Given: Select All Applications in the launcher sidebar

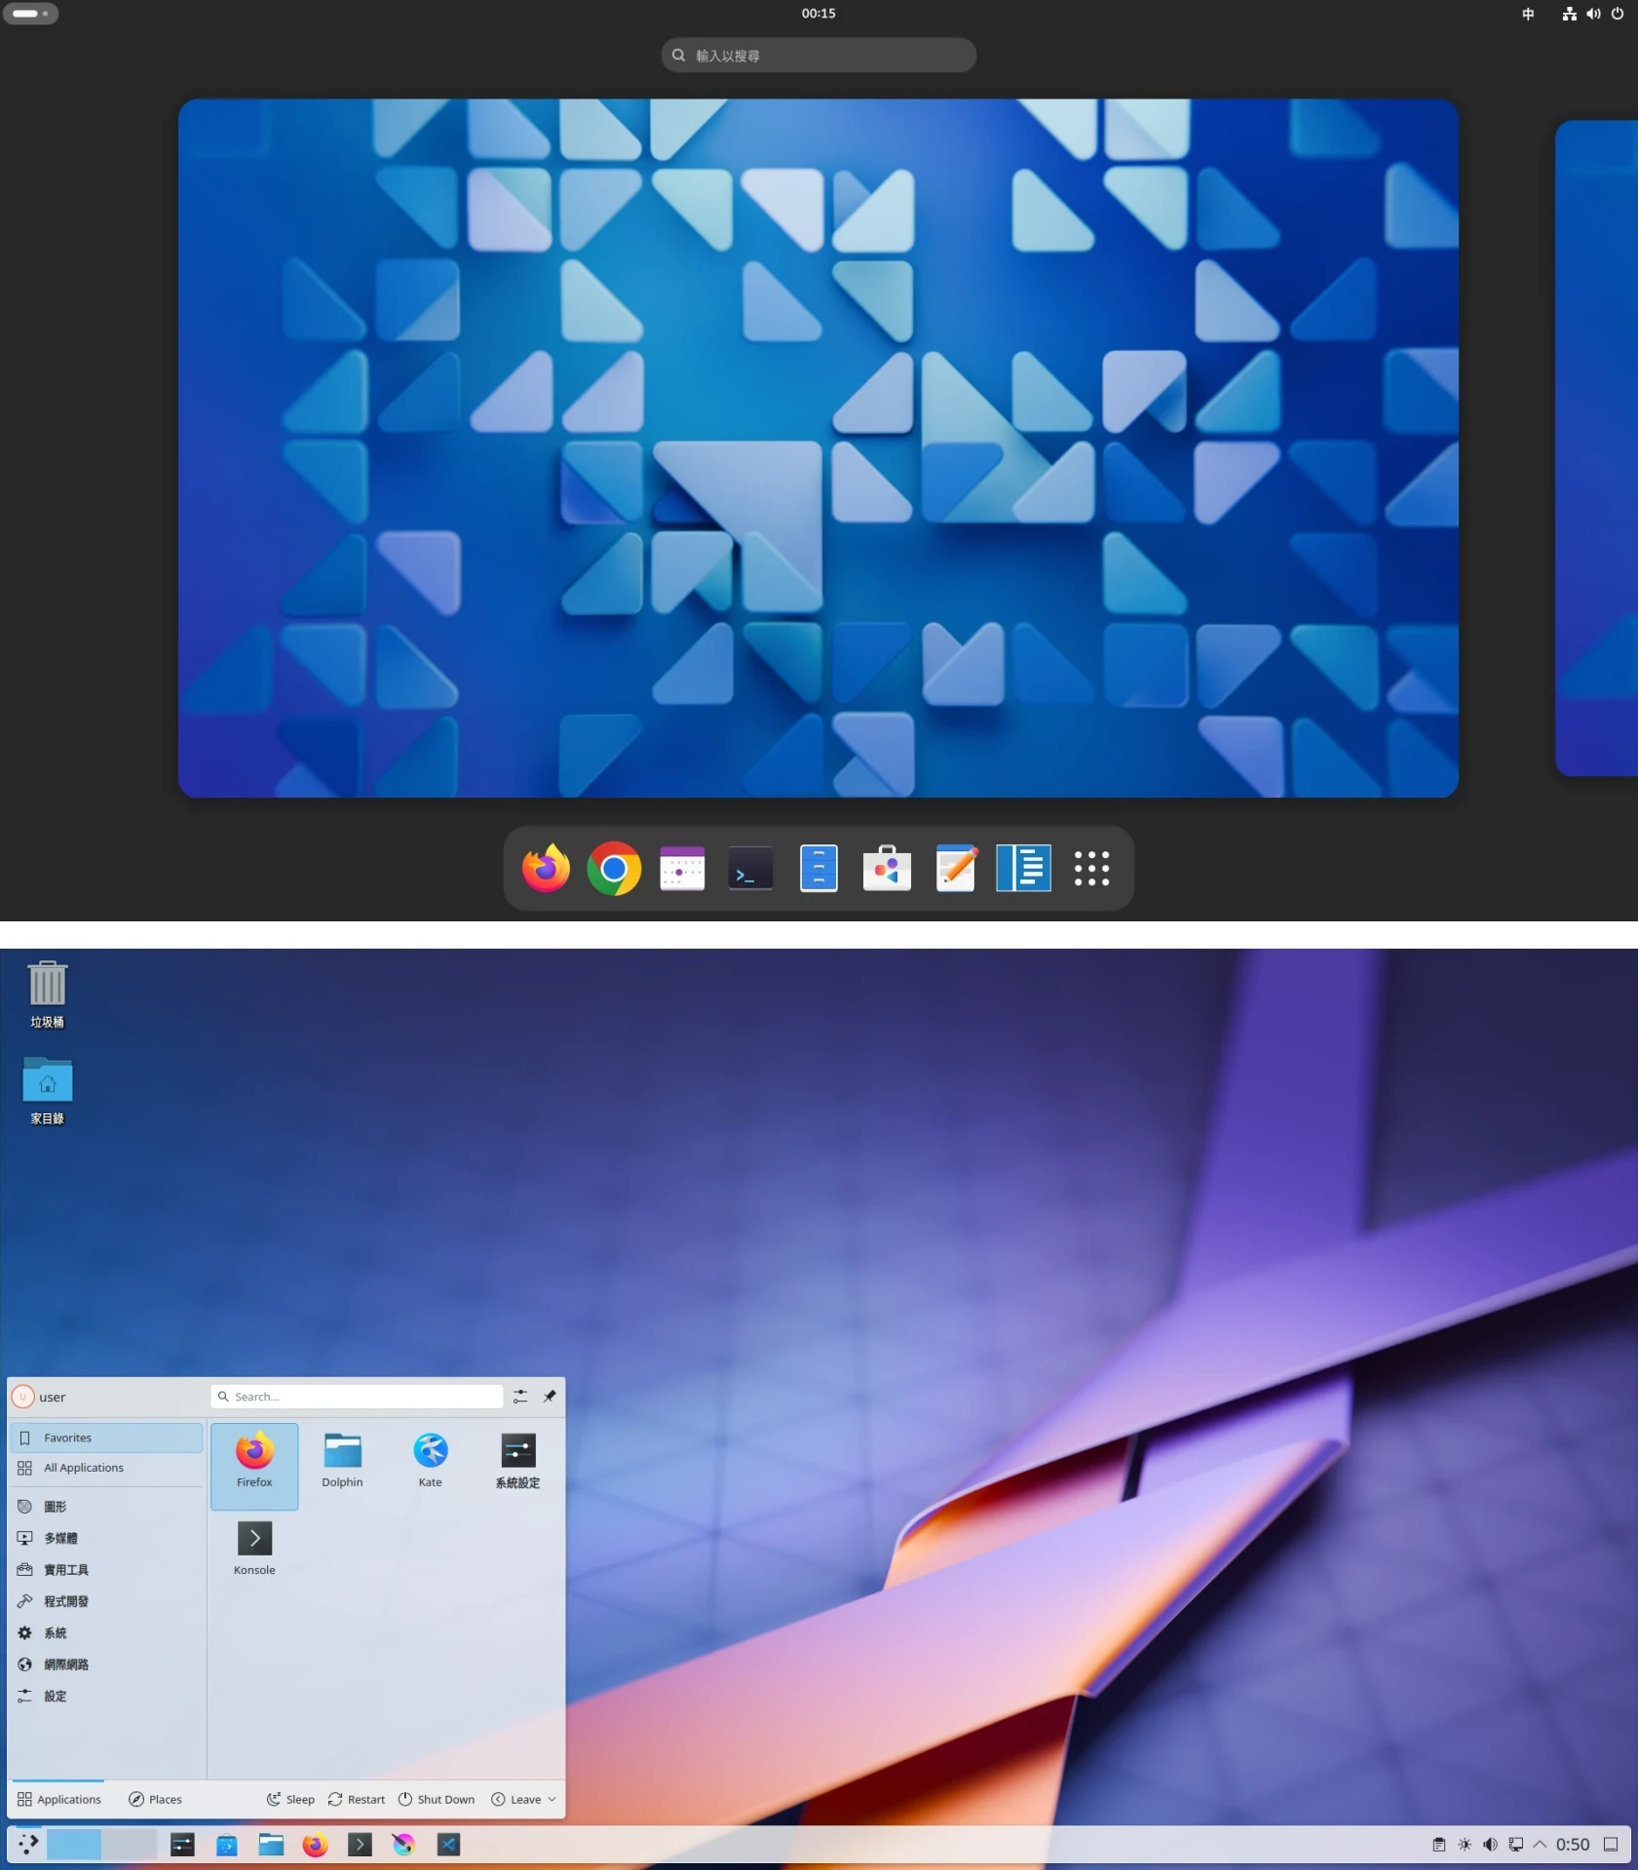Looking at the screenshot, I should pos(106,1468).
